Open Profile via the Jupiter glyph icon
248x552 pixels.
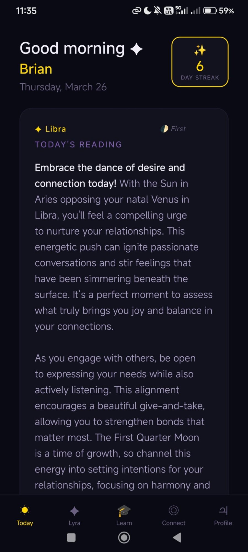tap(223, 510)
